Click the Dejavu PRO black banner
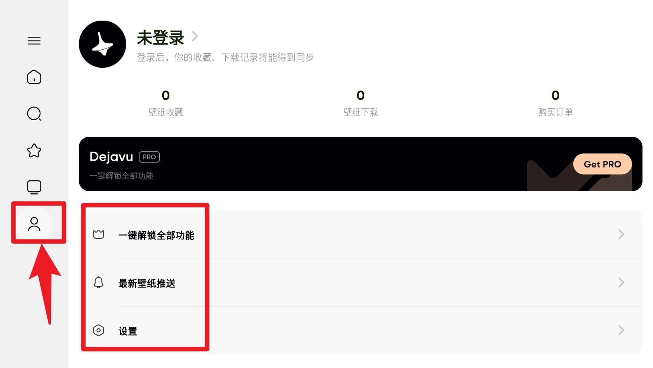 (x=361, y=164)
